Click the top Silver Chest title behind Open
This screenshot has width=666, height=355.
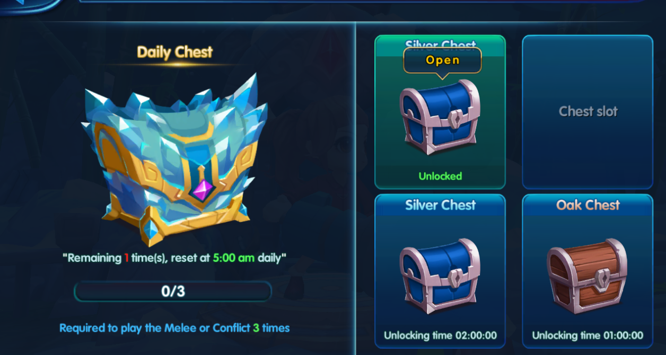440,45
